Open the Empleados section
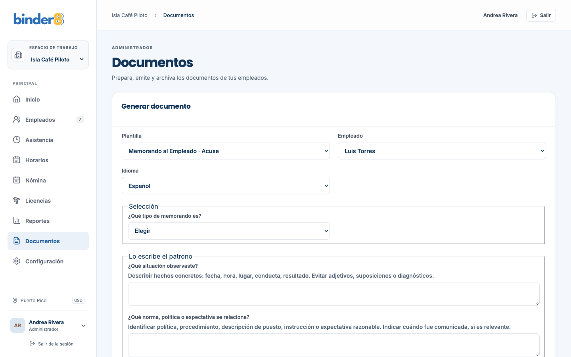The width and height of the screenshot is (571, 357). pyautogui.click(x=48, y=119)
